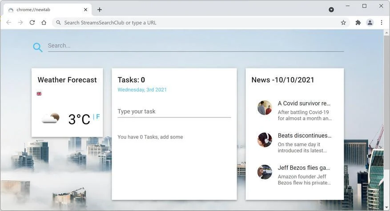Image resolution: width=390 pixels, height=211 pixels.
Task: Open the 'Beats discontinues...' headline
Action: coord(305,135)
